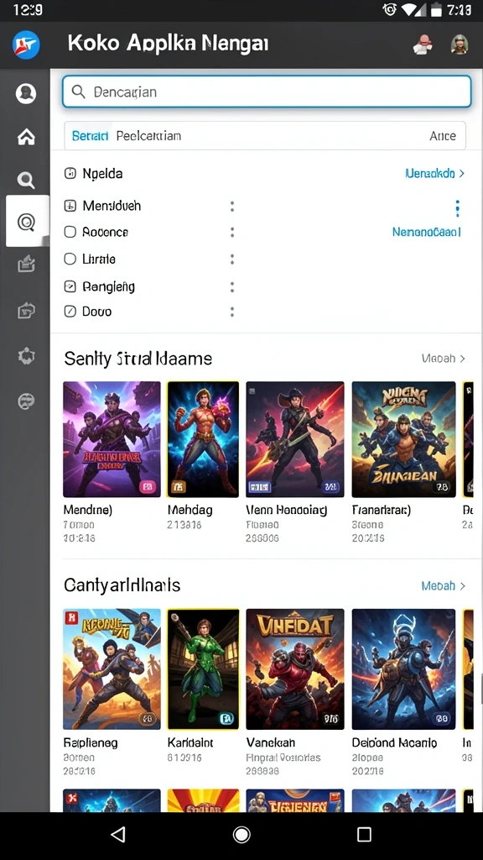
Task: Click the Vanekah title text
Action: click(271, 742)
